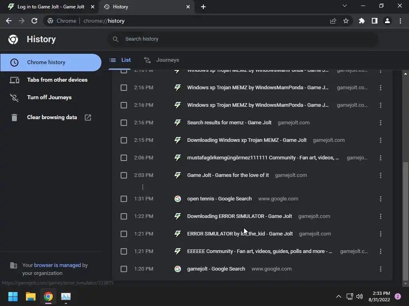409x306 pixels.
Task: Click the search magnifier icon in history
Action: pos(115,39)
